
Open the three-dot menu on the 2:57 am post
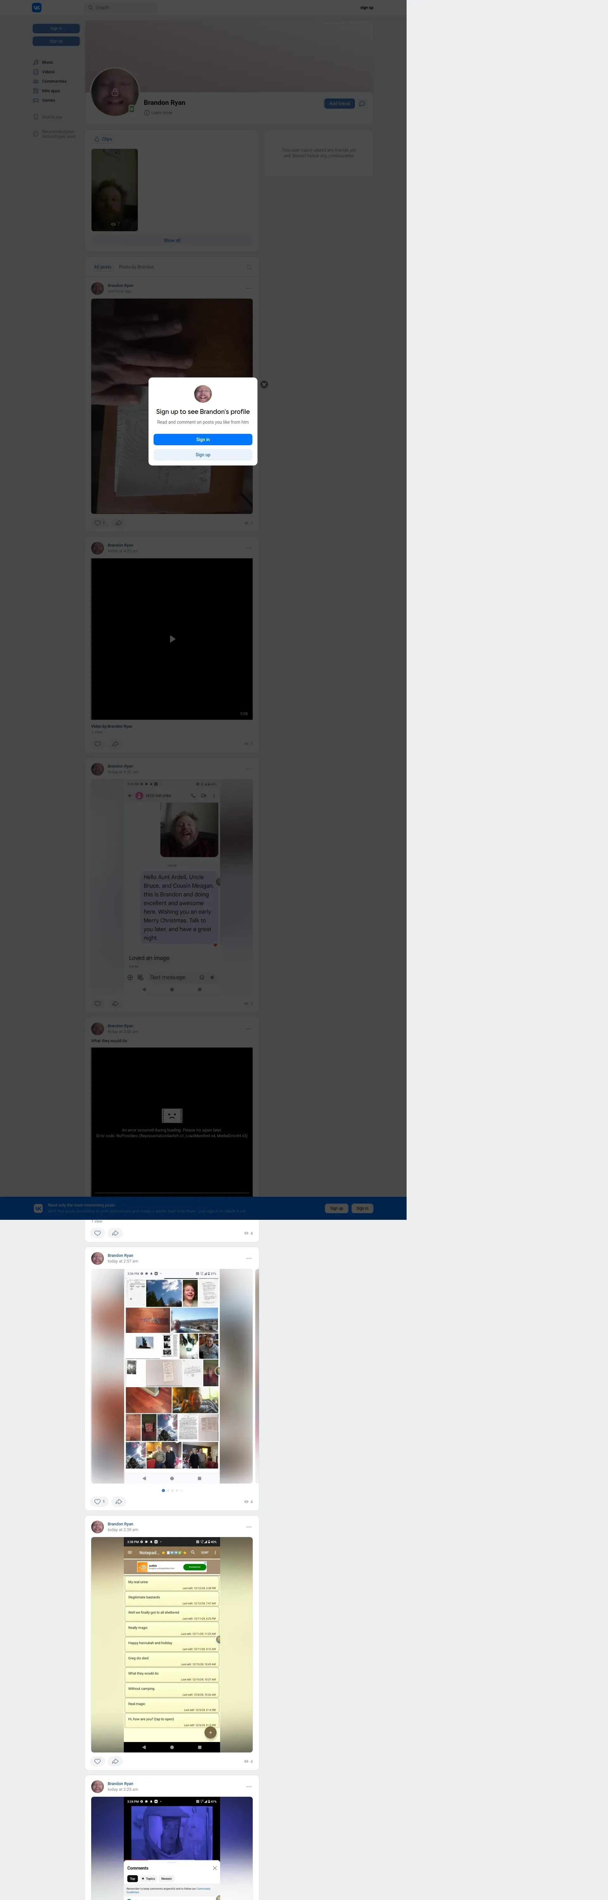(x=249, y=1258)
